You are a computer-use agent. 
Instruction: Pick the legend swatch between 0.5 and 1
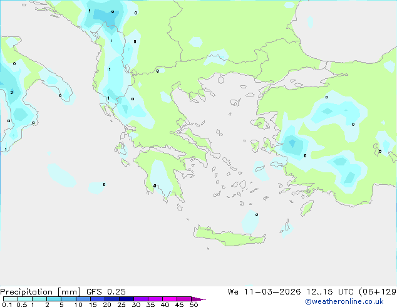[25, 299]
